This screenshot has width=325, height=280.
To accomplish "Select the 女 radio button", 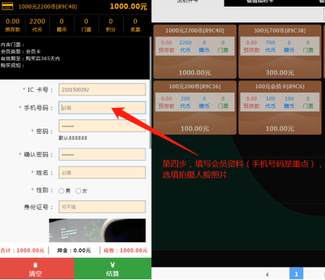I will click(78, 191).
